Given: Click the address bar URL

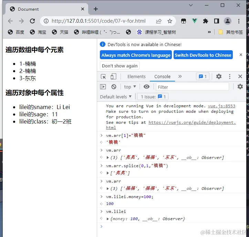Looking at the screenshot, I should click(98, 21).
